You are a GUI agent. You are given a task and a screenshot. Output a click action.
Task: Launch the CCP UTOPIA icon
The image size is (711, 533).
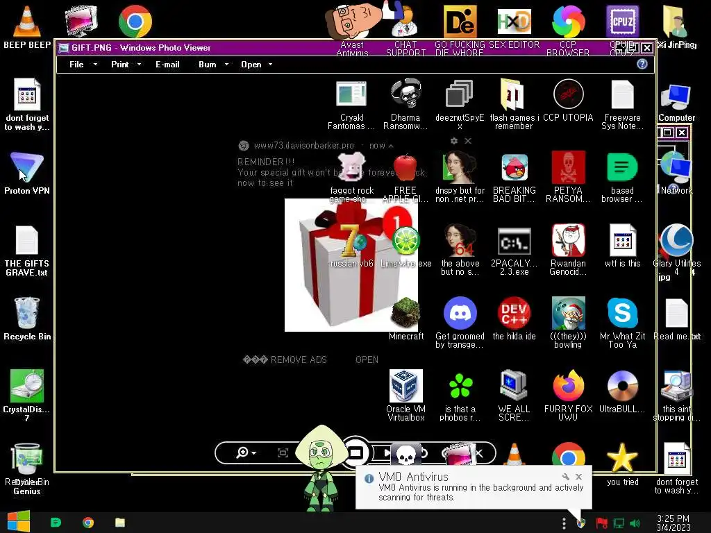568,94
